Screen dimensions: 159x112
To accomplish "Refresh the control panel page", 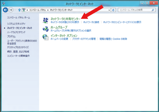I will [113, 10].
